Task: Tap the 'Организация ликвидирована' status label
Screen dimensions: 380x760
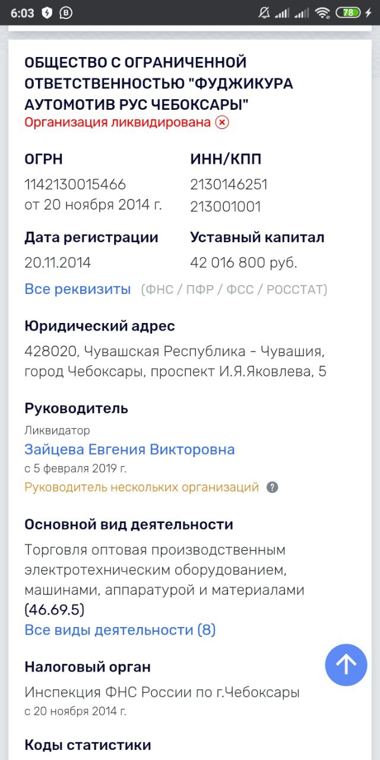Action: (118, 122)
